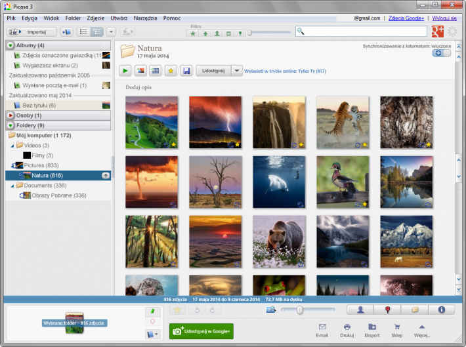This screenshot has height=347, width=466.
Task: Collapse the Albumy section
Action: click(11, 45)
